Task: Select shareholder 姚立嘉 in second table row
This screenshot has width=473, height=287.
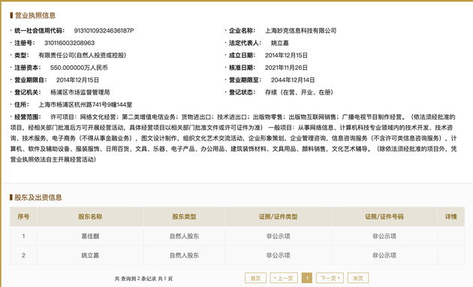Action: tap(90, 255)
